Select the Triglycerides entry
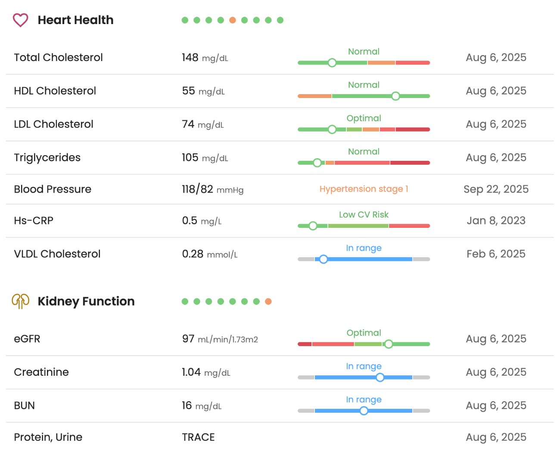The height and width of the screenshot is (451, 560). (x=47, y=158)
